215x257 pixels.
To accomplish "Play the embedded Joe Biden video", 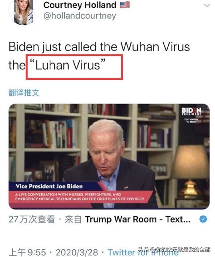I will (x=109, y=157).
